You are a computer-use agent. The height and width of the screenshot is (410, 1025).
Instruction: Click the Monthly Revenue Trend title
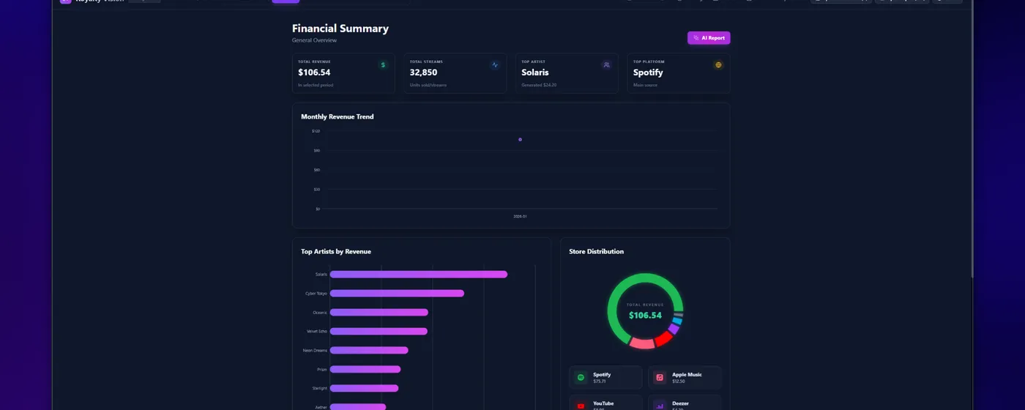(x=338, y=117)
